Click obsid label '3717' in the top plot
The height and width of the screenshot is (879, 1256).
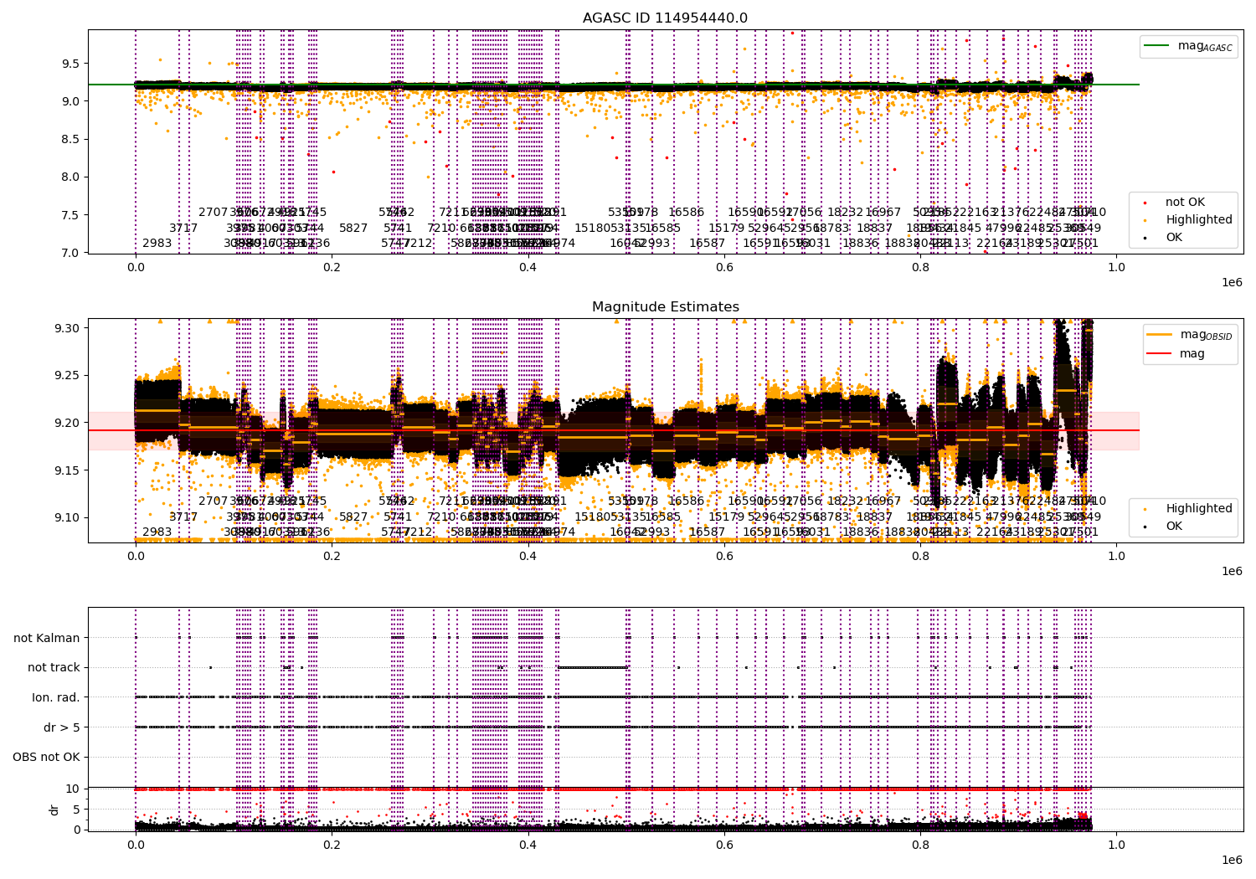(x=183, y=229)
